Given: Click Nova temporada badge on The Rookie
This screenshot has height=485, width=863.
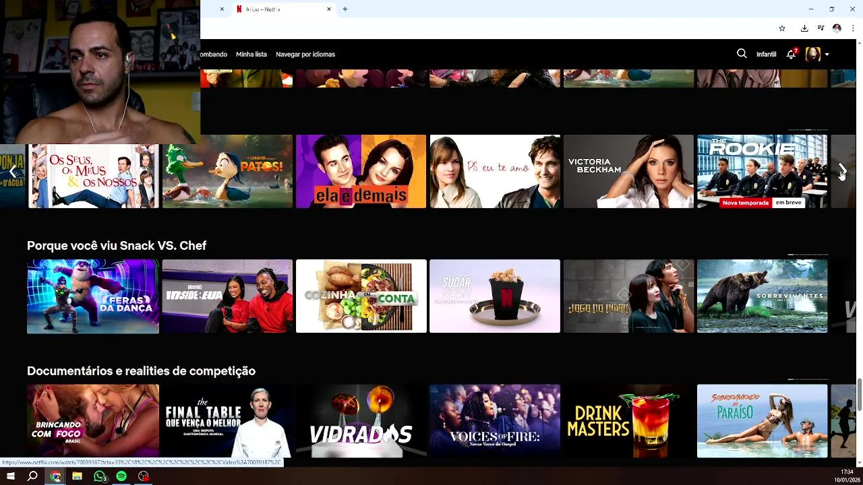Looking at the screenshot, I should (x=746, y=202).
